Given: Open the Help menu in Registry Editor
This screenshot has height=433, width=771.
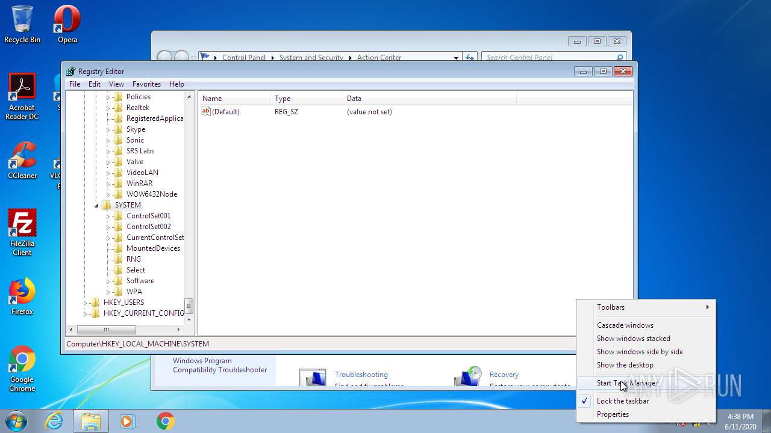Looking at the screenshot, I should click(x=176, y=84).
